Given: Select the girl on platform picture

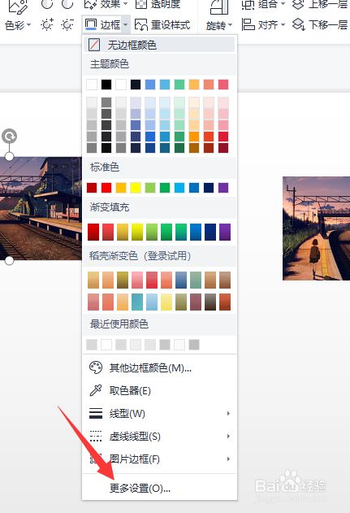Looking at the screenshot, I should click(x=316, y=228).
